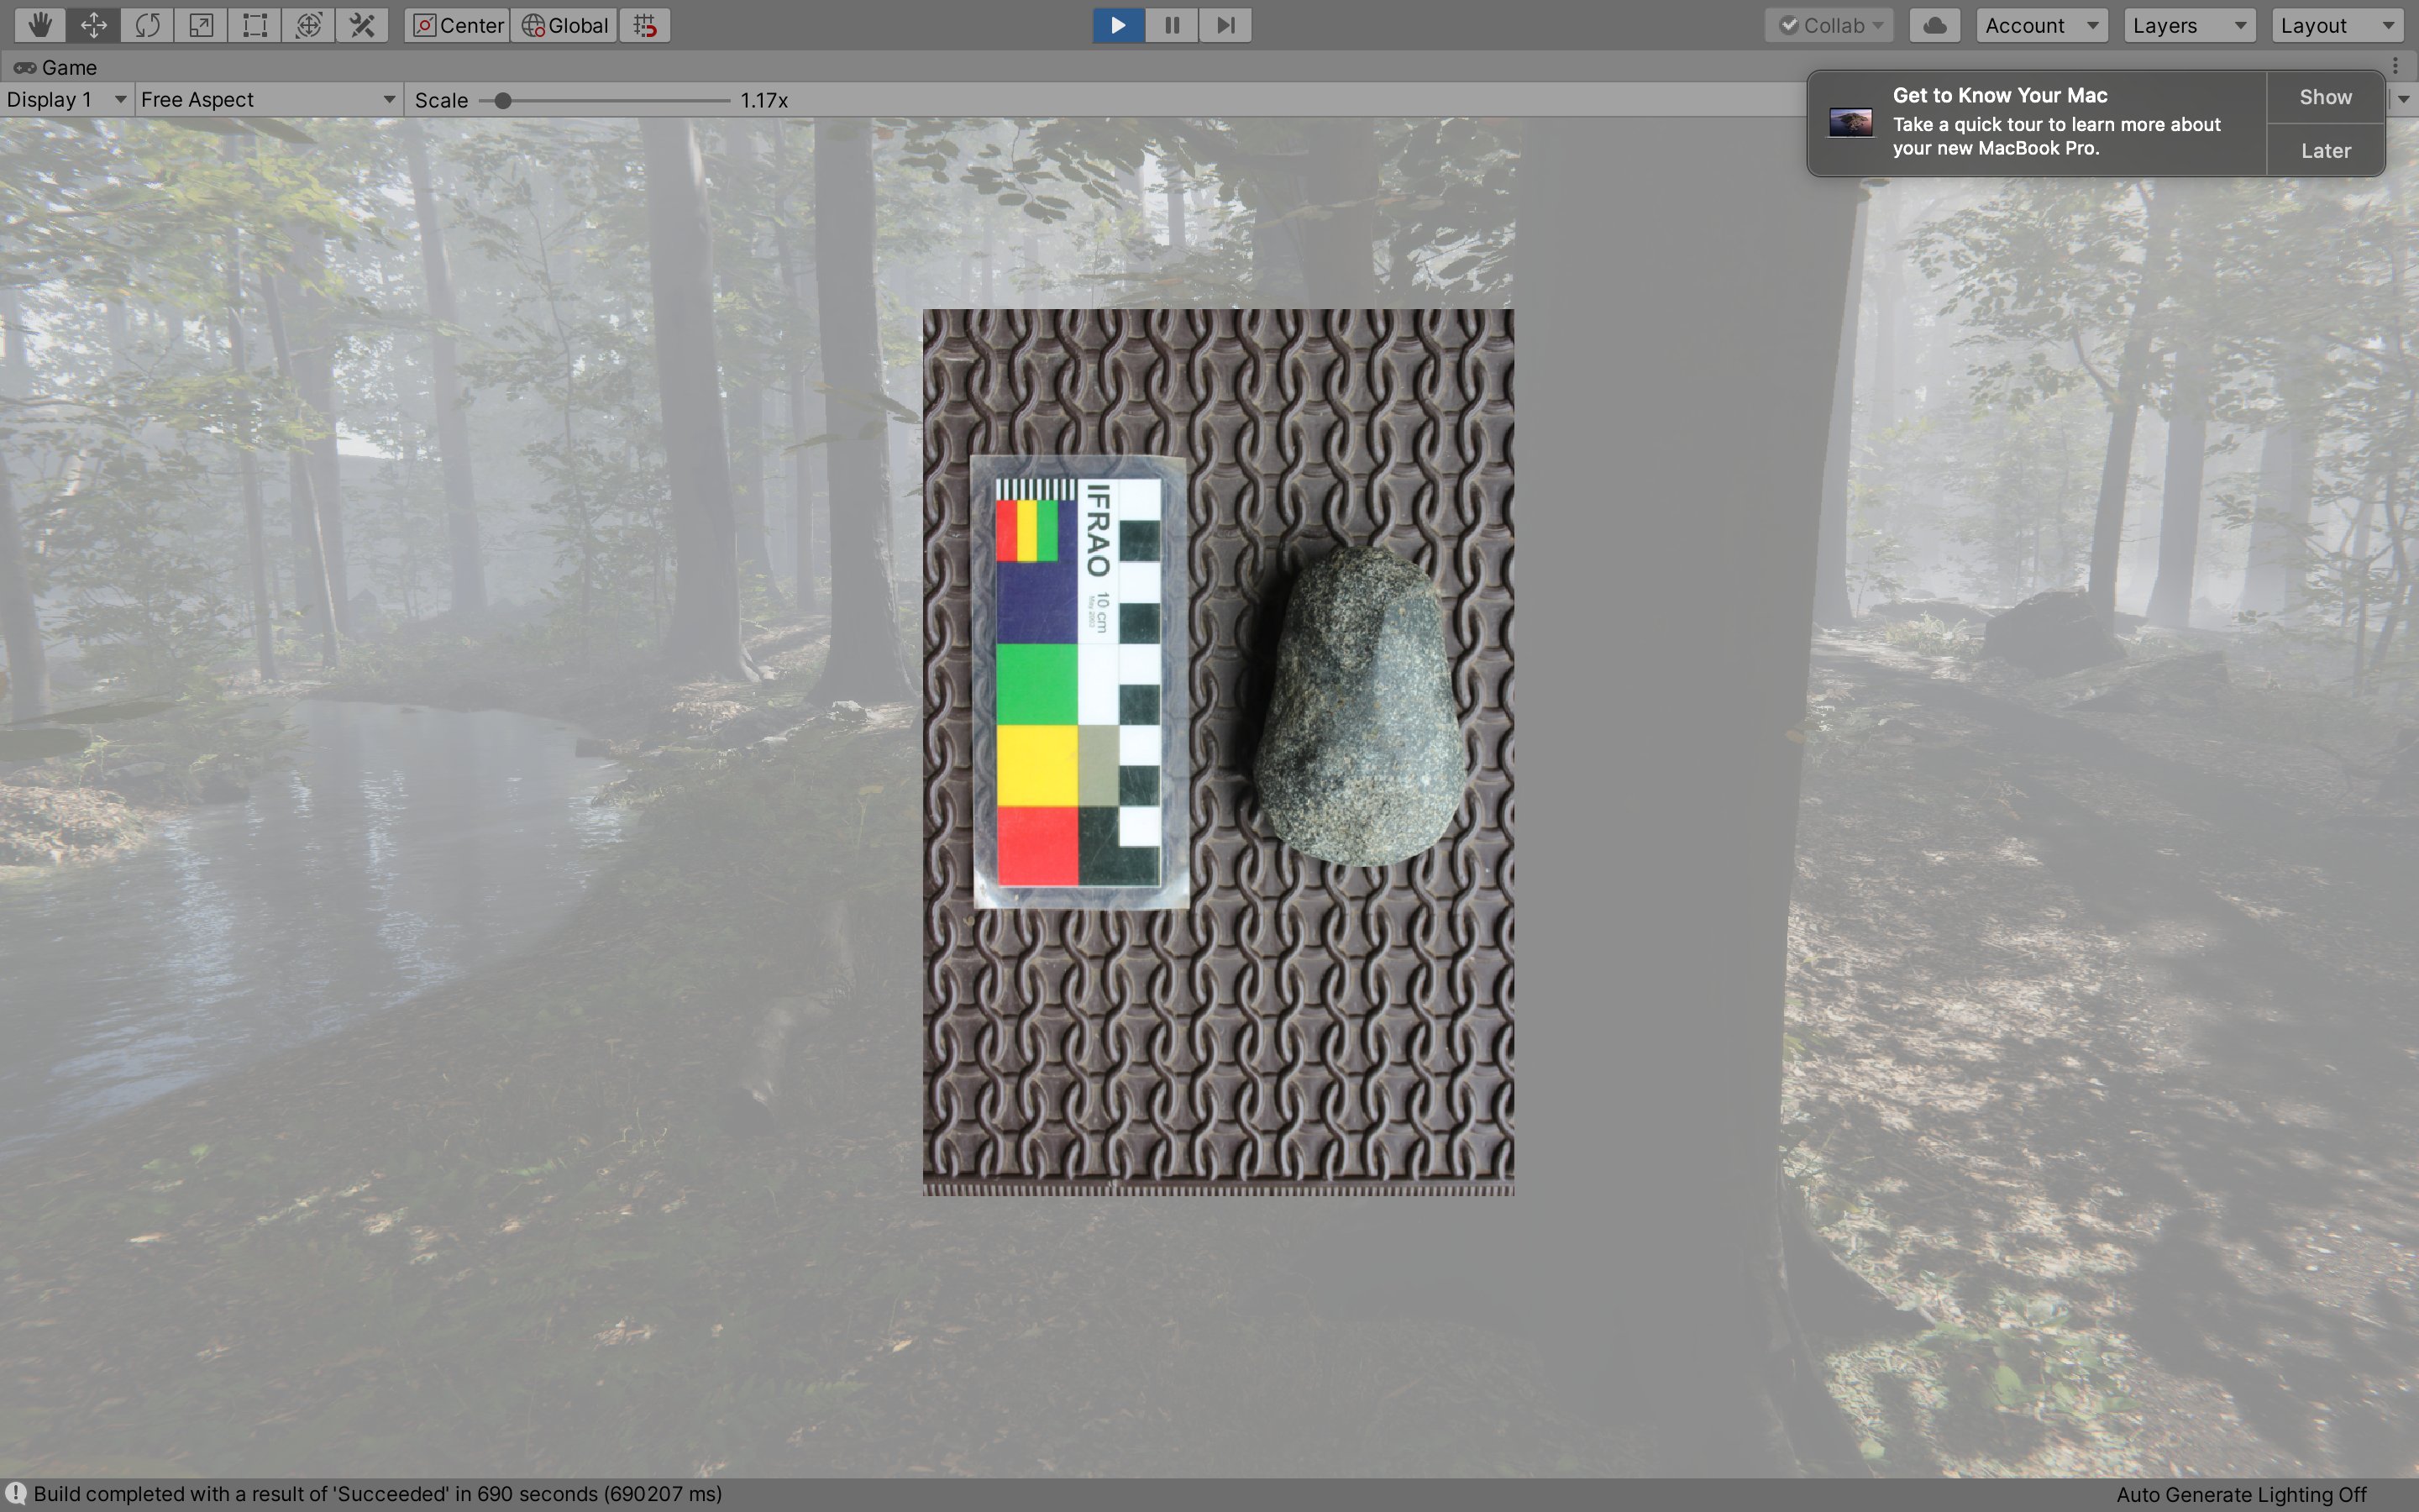Click the status bar info icon
This screenshot has height=1512, width=2419.
(x=16, y=1494)
